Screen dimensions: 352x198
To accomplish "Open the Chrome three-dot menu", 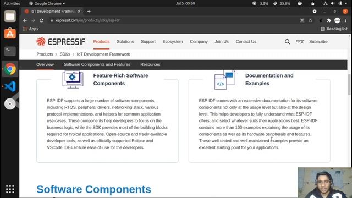I will coord(346,20).
